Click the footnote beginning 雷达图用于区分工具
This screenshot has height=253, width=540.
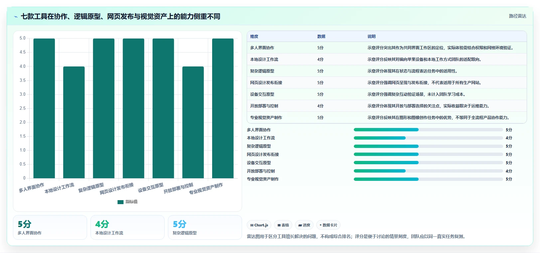[357, 237]
